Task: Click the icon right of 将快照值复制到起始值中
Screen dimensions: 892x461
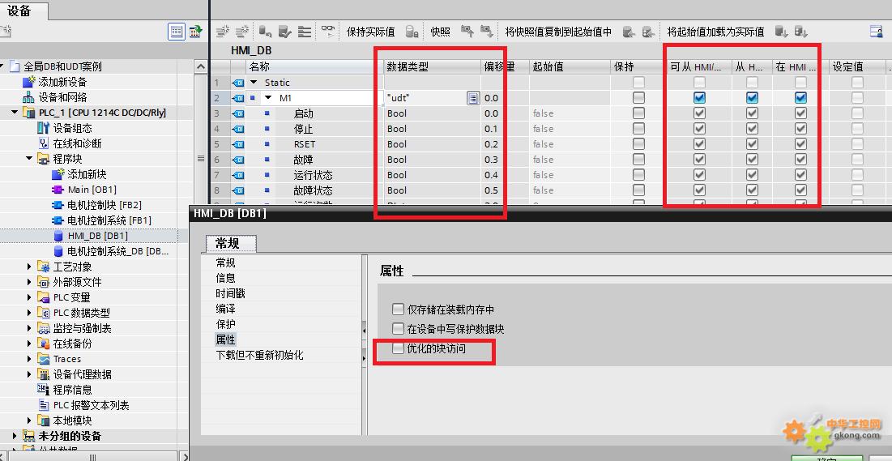Action: pyautogui.click(x=629, y=32)
